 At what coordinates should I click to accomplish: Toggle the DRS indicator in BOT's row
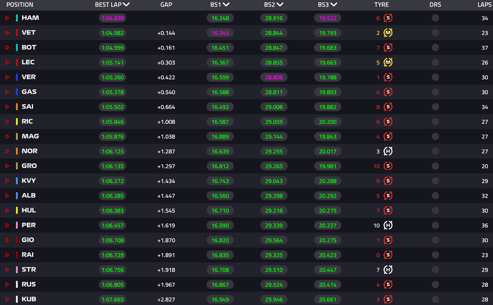tap(435, 48)
